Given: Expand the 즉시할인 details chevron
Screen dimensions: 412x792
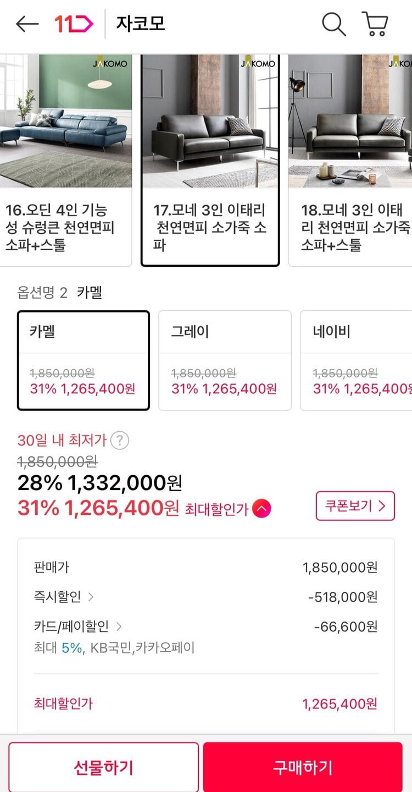Looking at the screenshot, I should (91, 597).
